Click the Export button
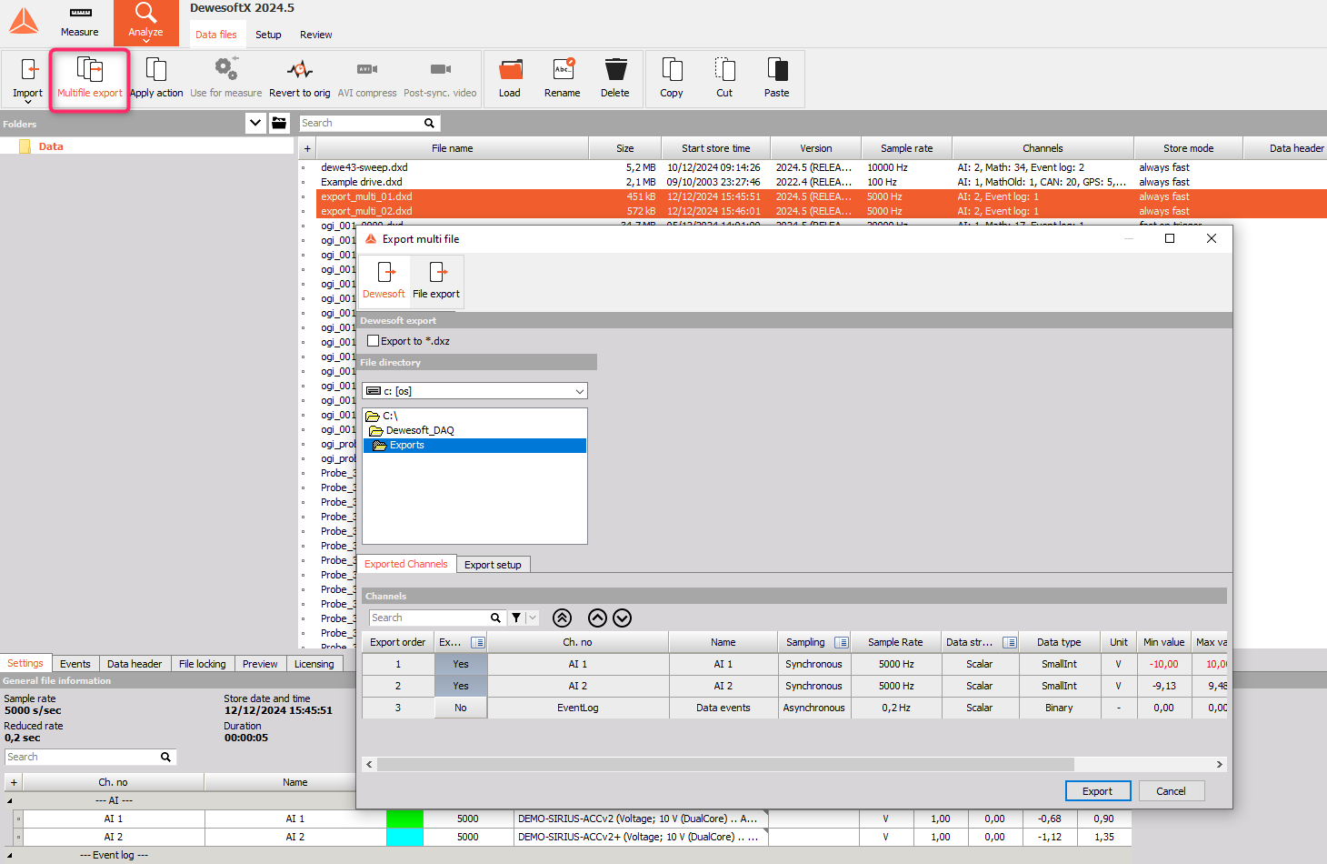 [1098, 791]
